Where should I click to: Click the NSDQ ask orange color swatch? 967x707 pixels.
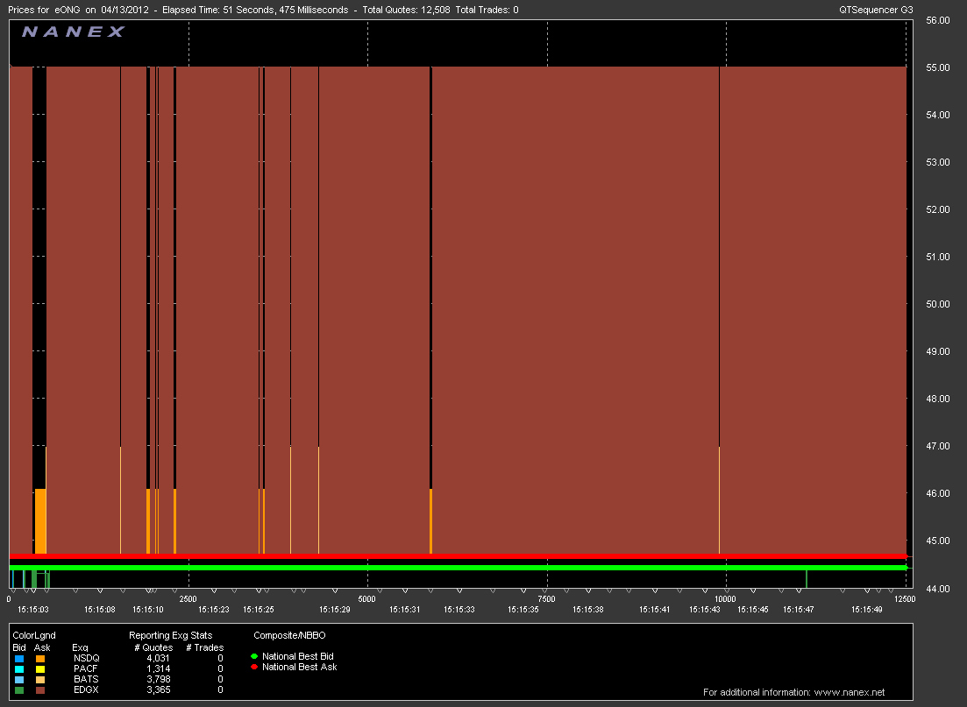tap(40, 658)
